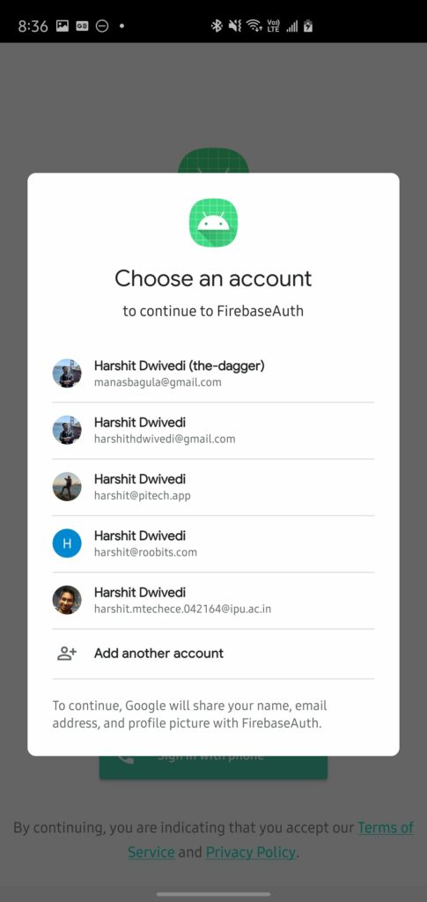Tap the home gesture bar at the bottom
This screenshot has width=427, height=902.
click(213, 894)
